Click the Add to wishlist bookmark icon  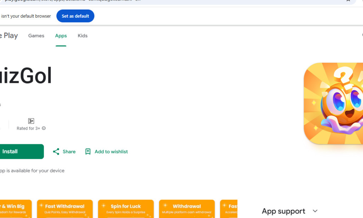88,151
